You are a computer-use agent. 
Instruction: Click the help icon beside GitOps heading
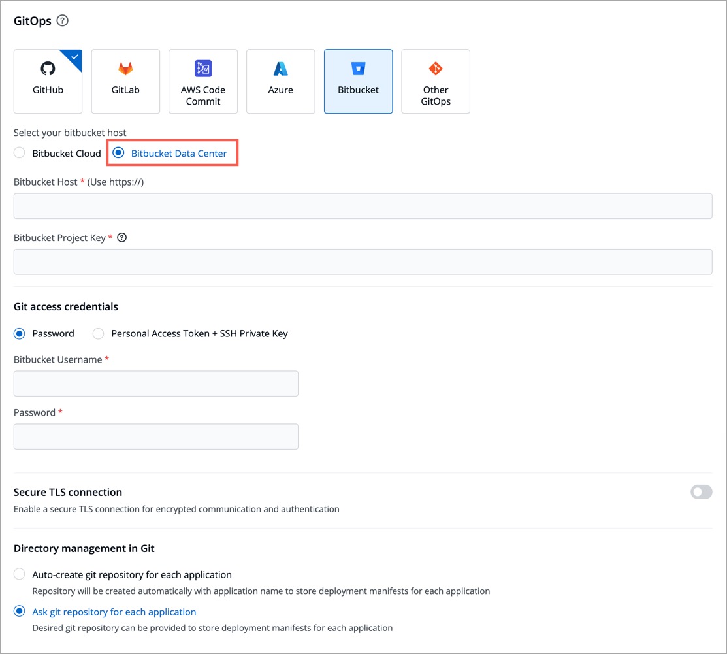click(x=63, y=21)
